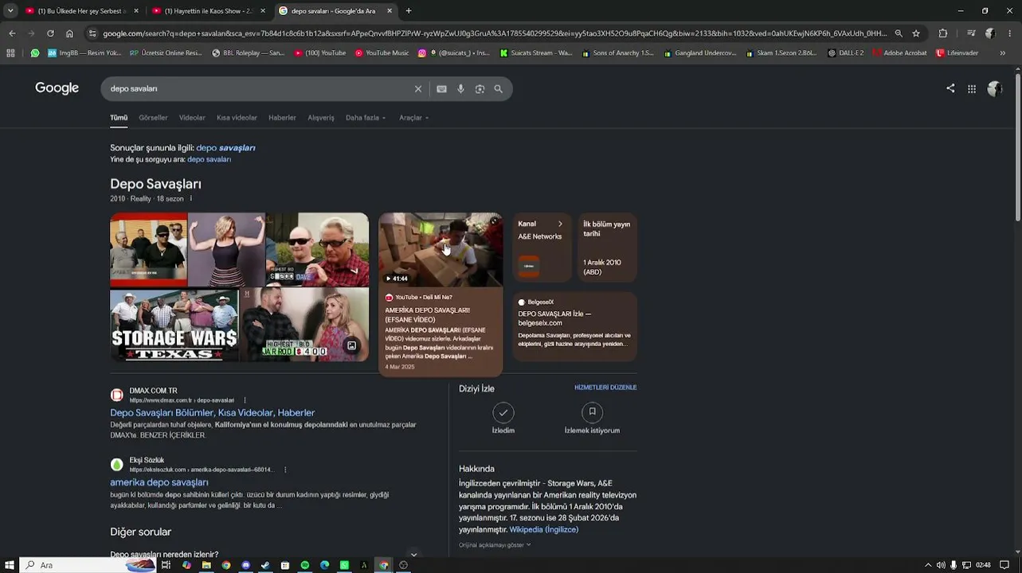Click the browser address bar URL
This screenshot has width=1022, height=573.
click(x=494, y=33)
